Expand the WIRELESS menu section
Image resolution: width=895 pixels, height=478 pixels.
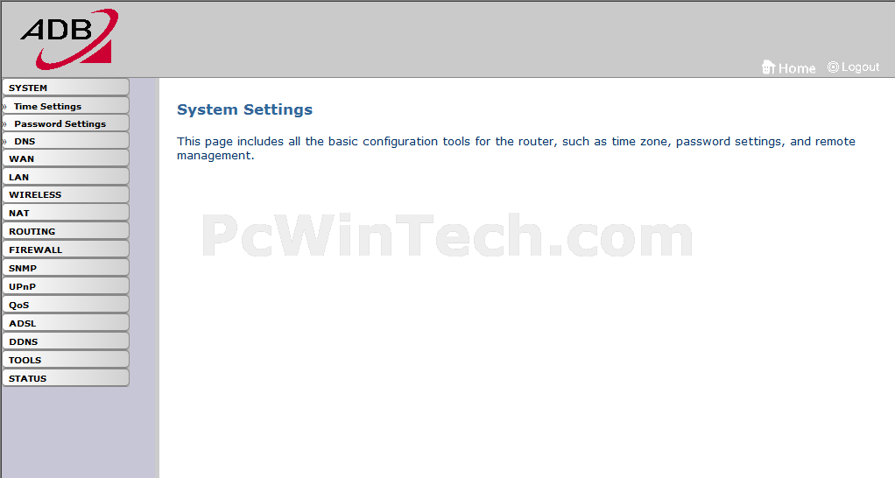tap(66, 194)
